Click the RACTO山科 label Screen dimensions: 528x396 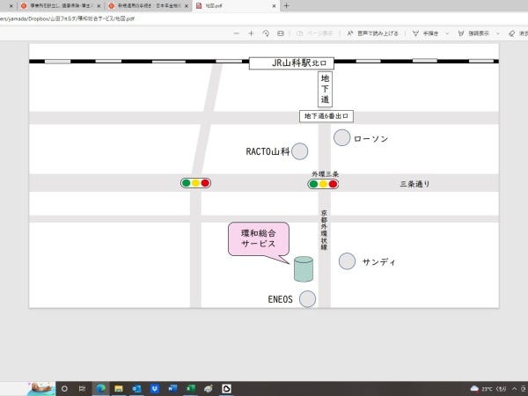pos(268,151)
